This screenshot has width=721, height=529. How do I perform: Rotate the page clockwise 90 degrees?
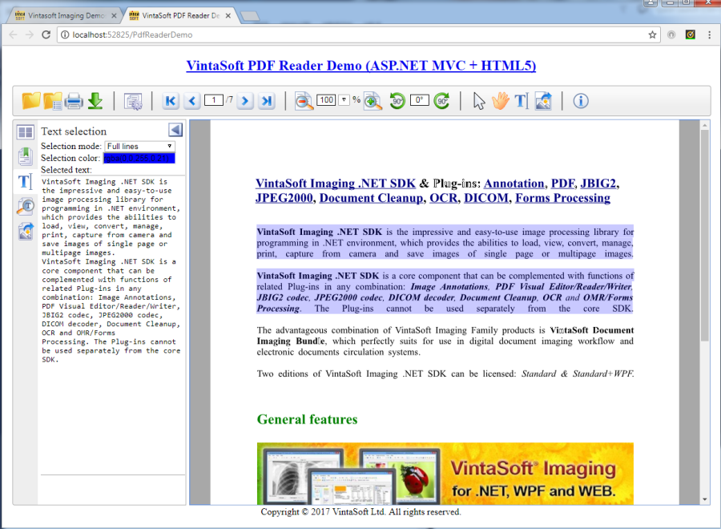441,101
